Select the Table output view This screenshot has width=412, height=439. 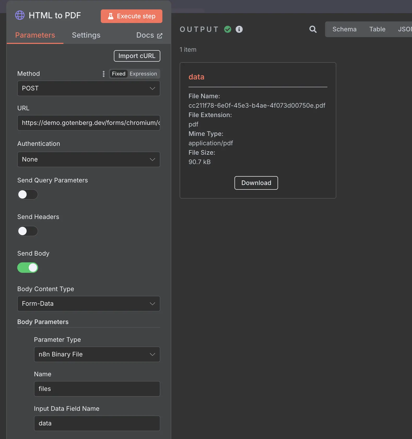click(377, 29)
